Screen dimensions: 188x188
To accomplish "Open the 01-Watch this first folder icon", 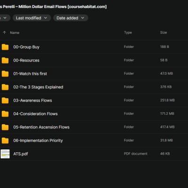I will click(5, 74).
